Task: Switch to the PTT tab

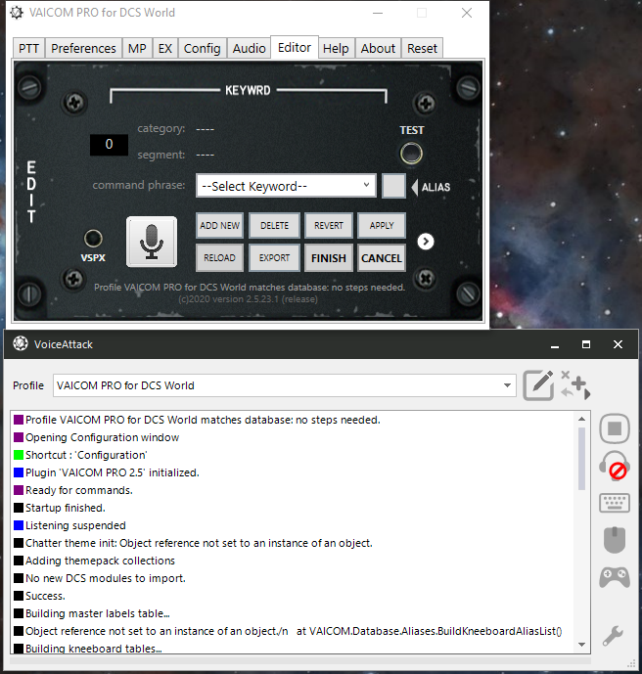Action: click(x=28, y=48)
